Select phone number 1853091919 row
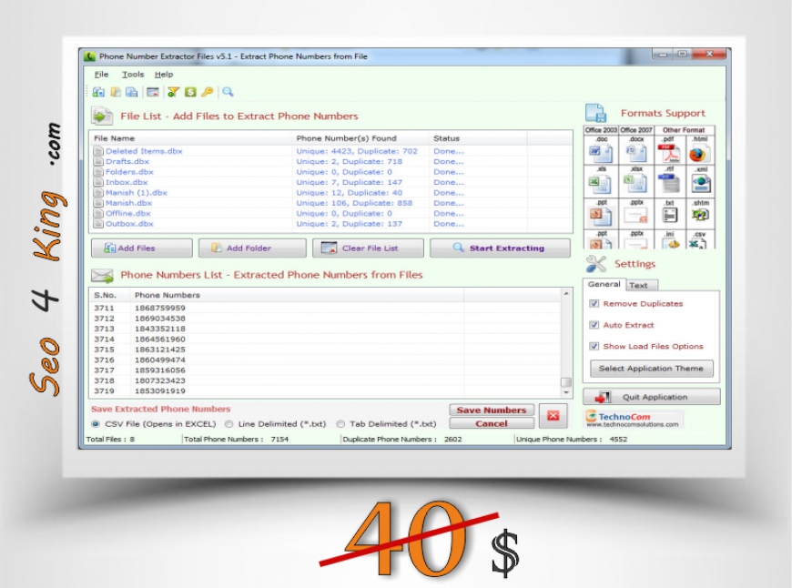 (325, 391)
